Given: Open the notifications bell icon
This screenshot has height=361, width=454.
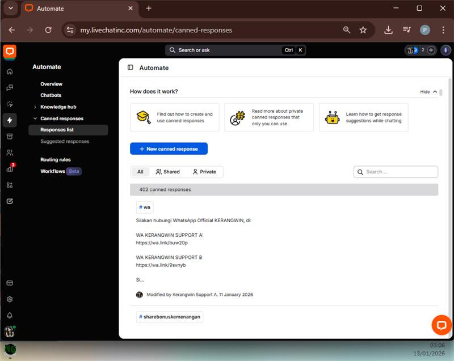Looking at the screenshot, I should (x=10, y=315).
